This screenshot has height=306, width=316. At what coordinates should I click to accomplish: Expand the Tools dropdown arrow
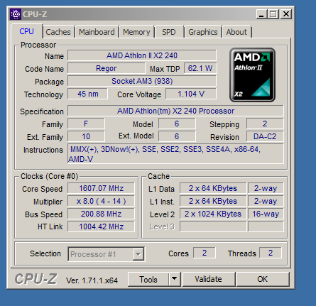coord(175,279)
